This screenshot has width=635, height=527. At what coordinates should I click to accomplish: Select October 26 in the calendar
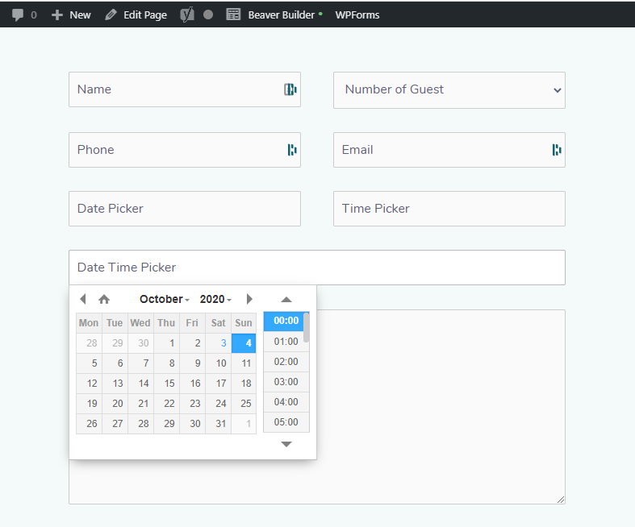point(89,424)
